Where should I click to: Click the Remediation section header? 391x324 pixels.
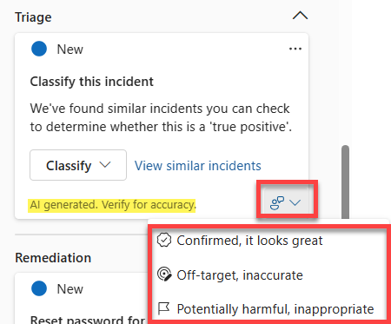click(53, 258)
